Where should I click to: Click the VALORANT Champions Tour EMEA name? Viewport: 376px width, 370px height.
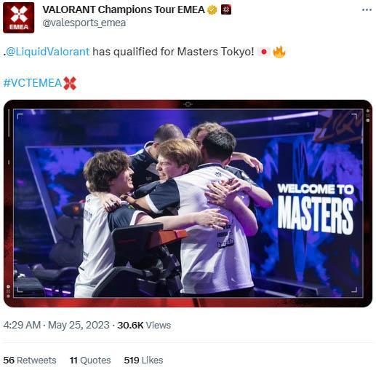(x=124, y=10)
